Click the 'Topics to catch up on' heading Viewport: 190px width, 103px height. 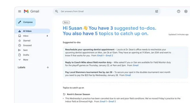[x=73, y=88]
